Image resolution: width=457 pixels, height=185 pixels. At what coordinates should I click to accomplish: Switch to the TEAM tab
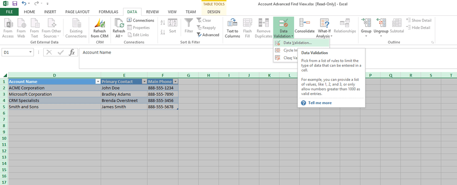pyautogui.click(x=191, y=12)
